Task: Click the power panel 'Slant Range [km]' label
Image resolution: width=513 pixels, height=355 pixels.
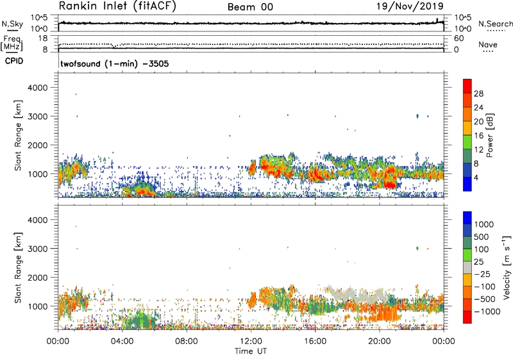Action: (x=18, y=135)
